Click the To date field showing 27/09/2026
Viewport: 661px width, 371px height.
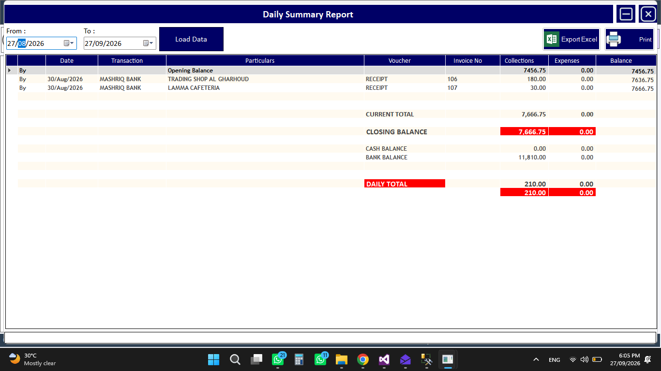coord(120,43)
